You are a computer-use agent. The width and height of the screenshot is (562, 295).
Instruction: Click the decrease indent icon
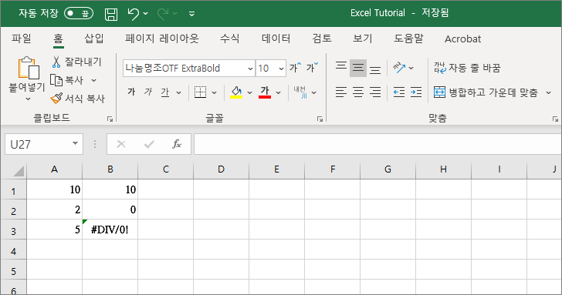point(399,92)
